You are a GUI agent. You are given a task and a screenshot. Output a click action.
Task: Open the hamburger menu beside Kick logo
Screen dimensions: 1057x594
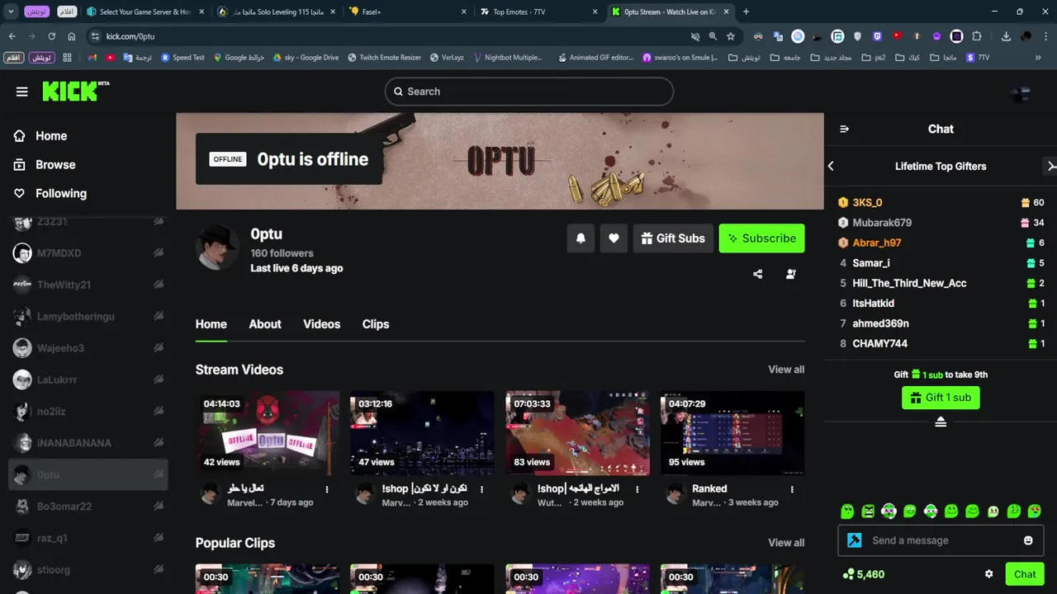pos(22,92)
